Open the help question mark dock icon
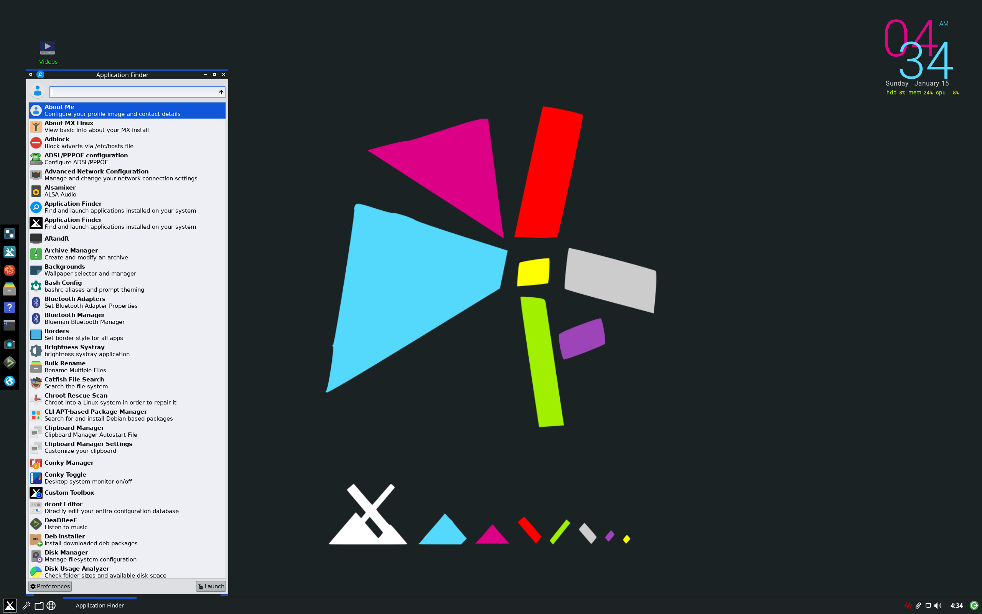Image resolution: width=982 pixels, height=614 pixels. [9, 307]
